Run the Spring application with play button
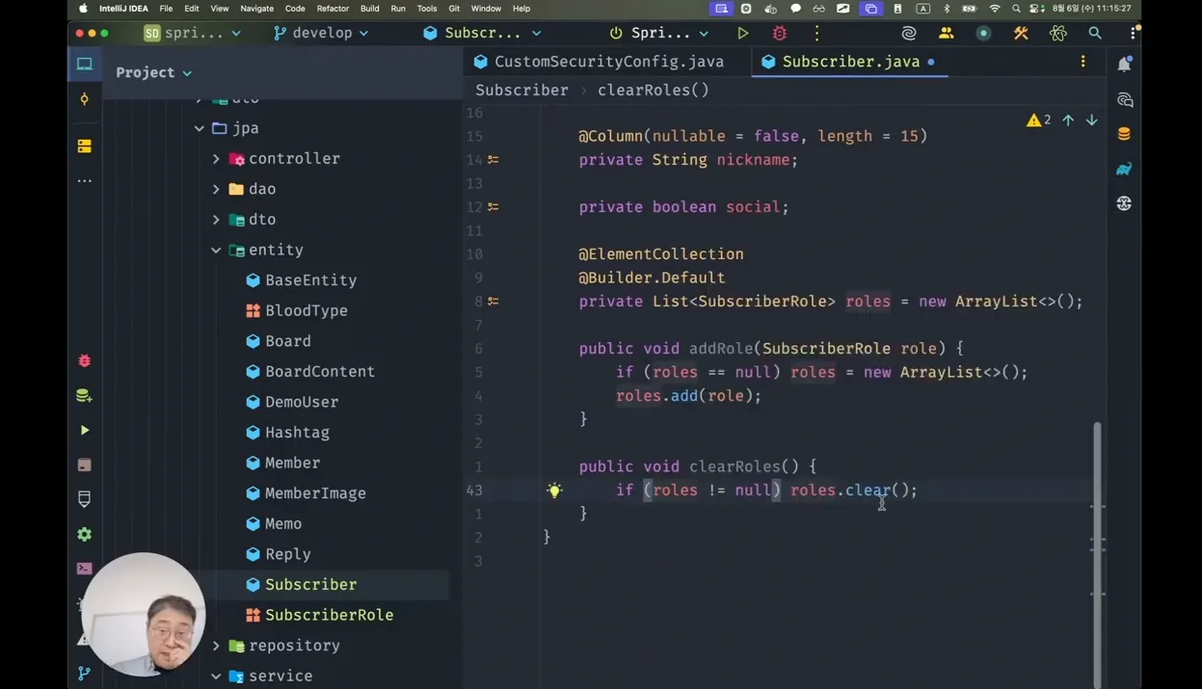Screen dimensions: 1202x689 pyautogui.click(x=742, y=33)
